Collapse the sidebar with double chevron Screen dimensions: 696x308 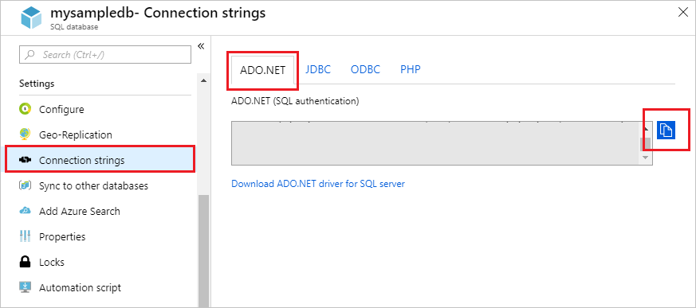(201, 46)
